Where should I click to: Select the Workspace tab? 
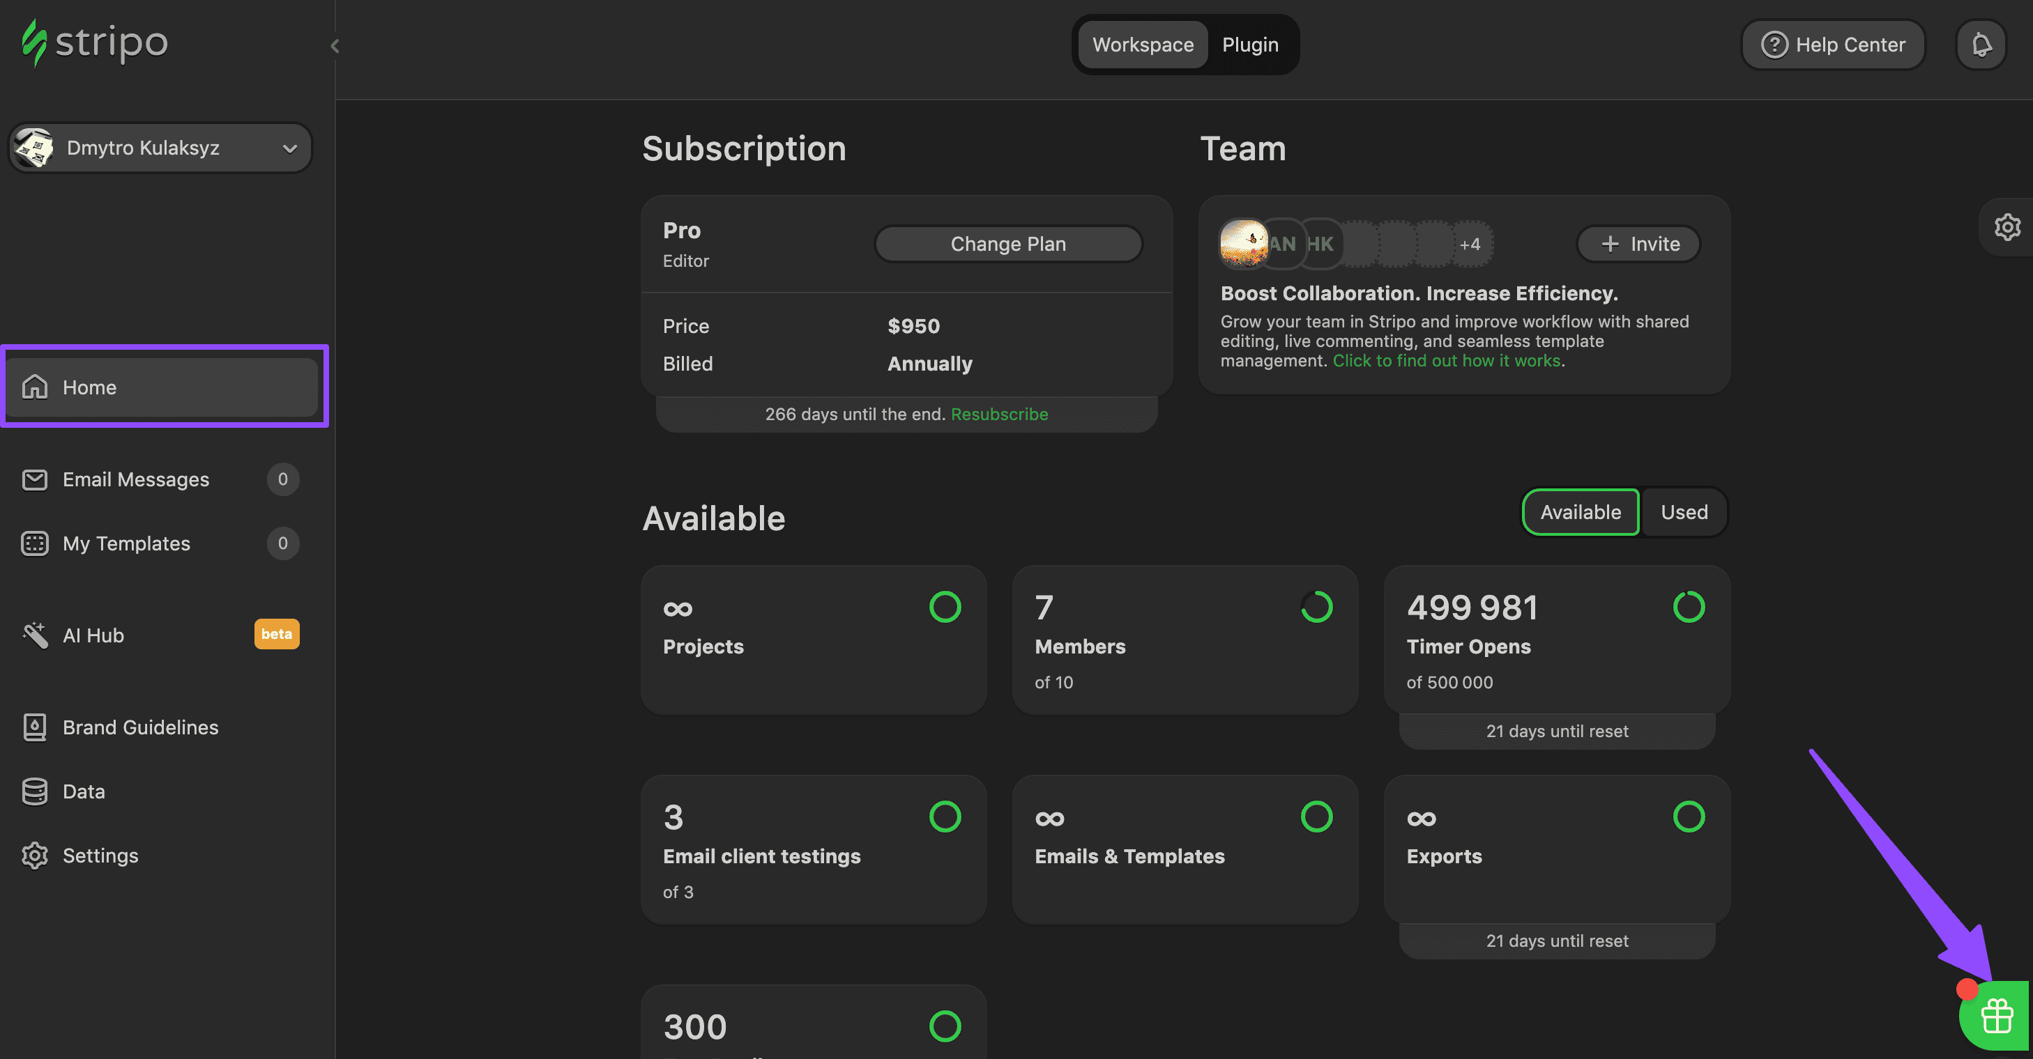click(x=1142, y=45)
